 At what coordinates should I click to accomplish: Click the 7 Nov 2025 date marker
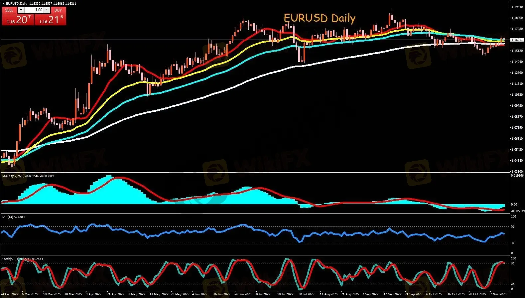(x=498, y=294)
